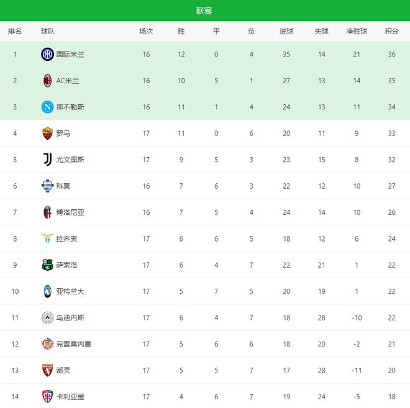The height and width of the screenshot is (408, 410).
Task: Click the Bologna (博洛尼亚) club crest
Action: [47, 212]
